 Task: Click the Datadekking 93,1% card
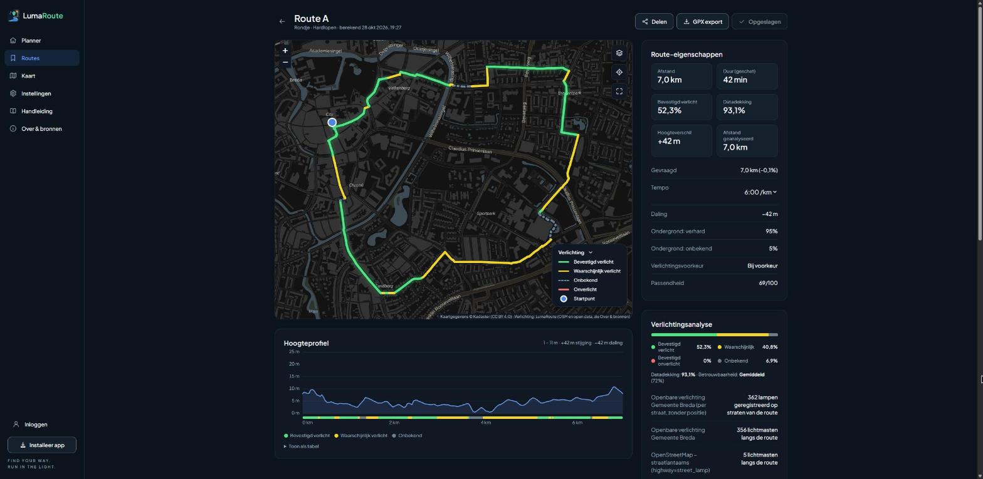tap(747, 107)
